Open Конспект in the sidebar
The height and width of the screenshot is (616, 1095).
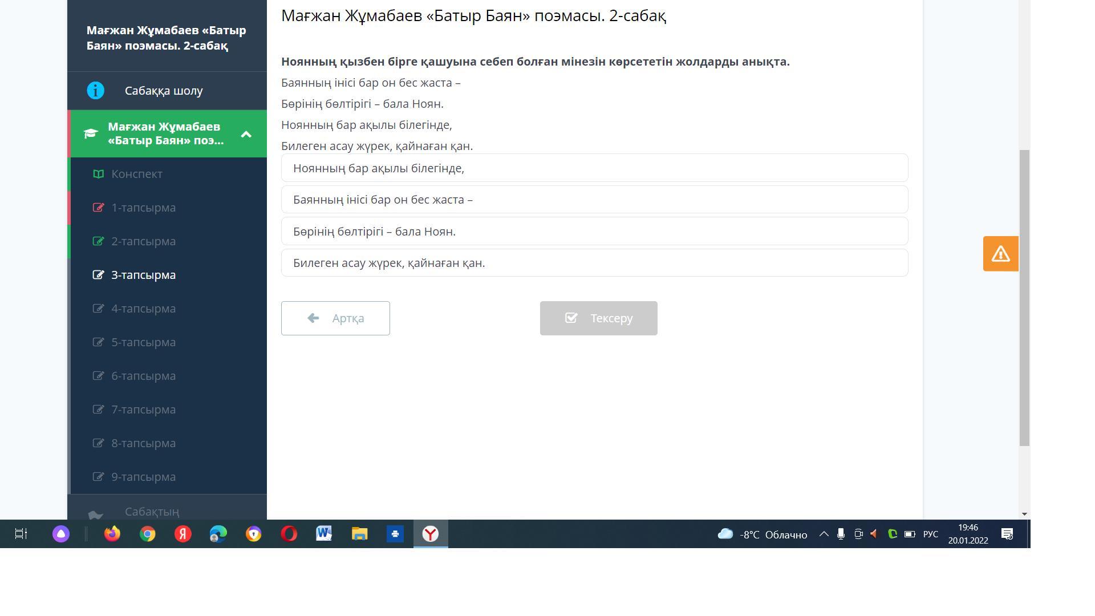click(137, 174)
